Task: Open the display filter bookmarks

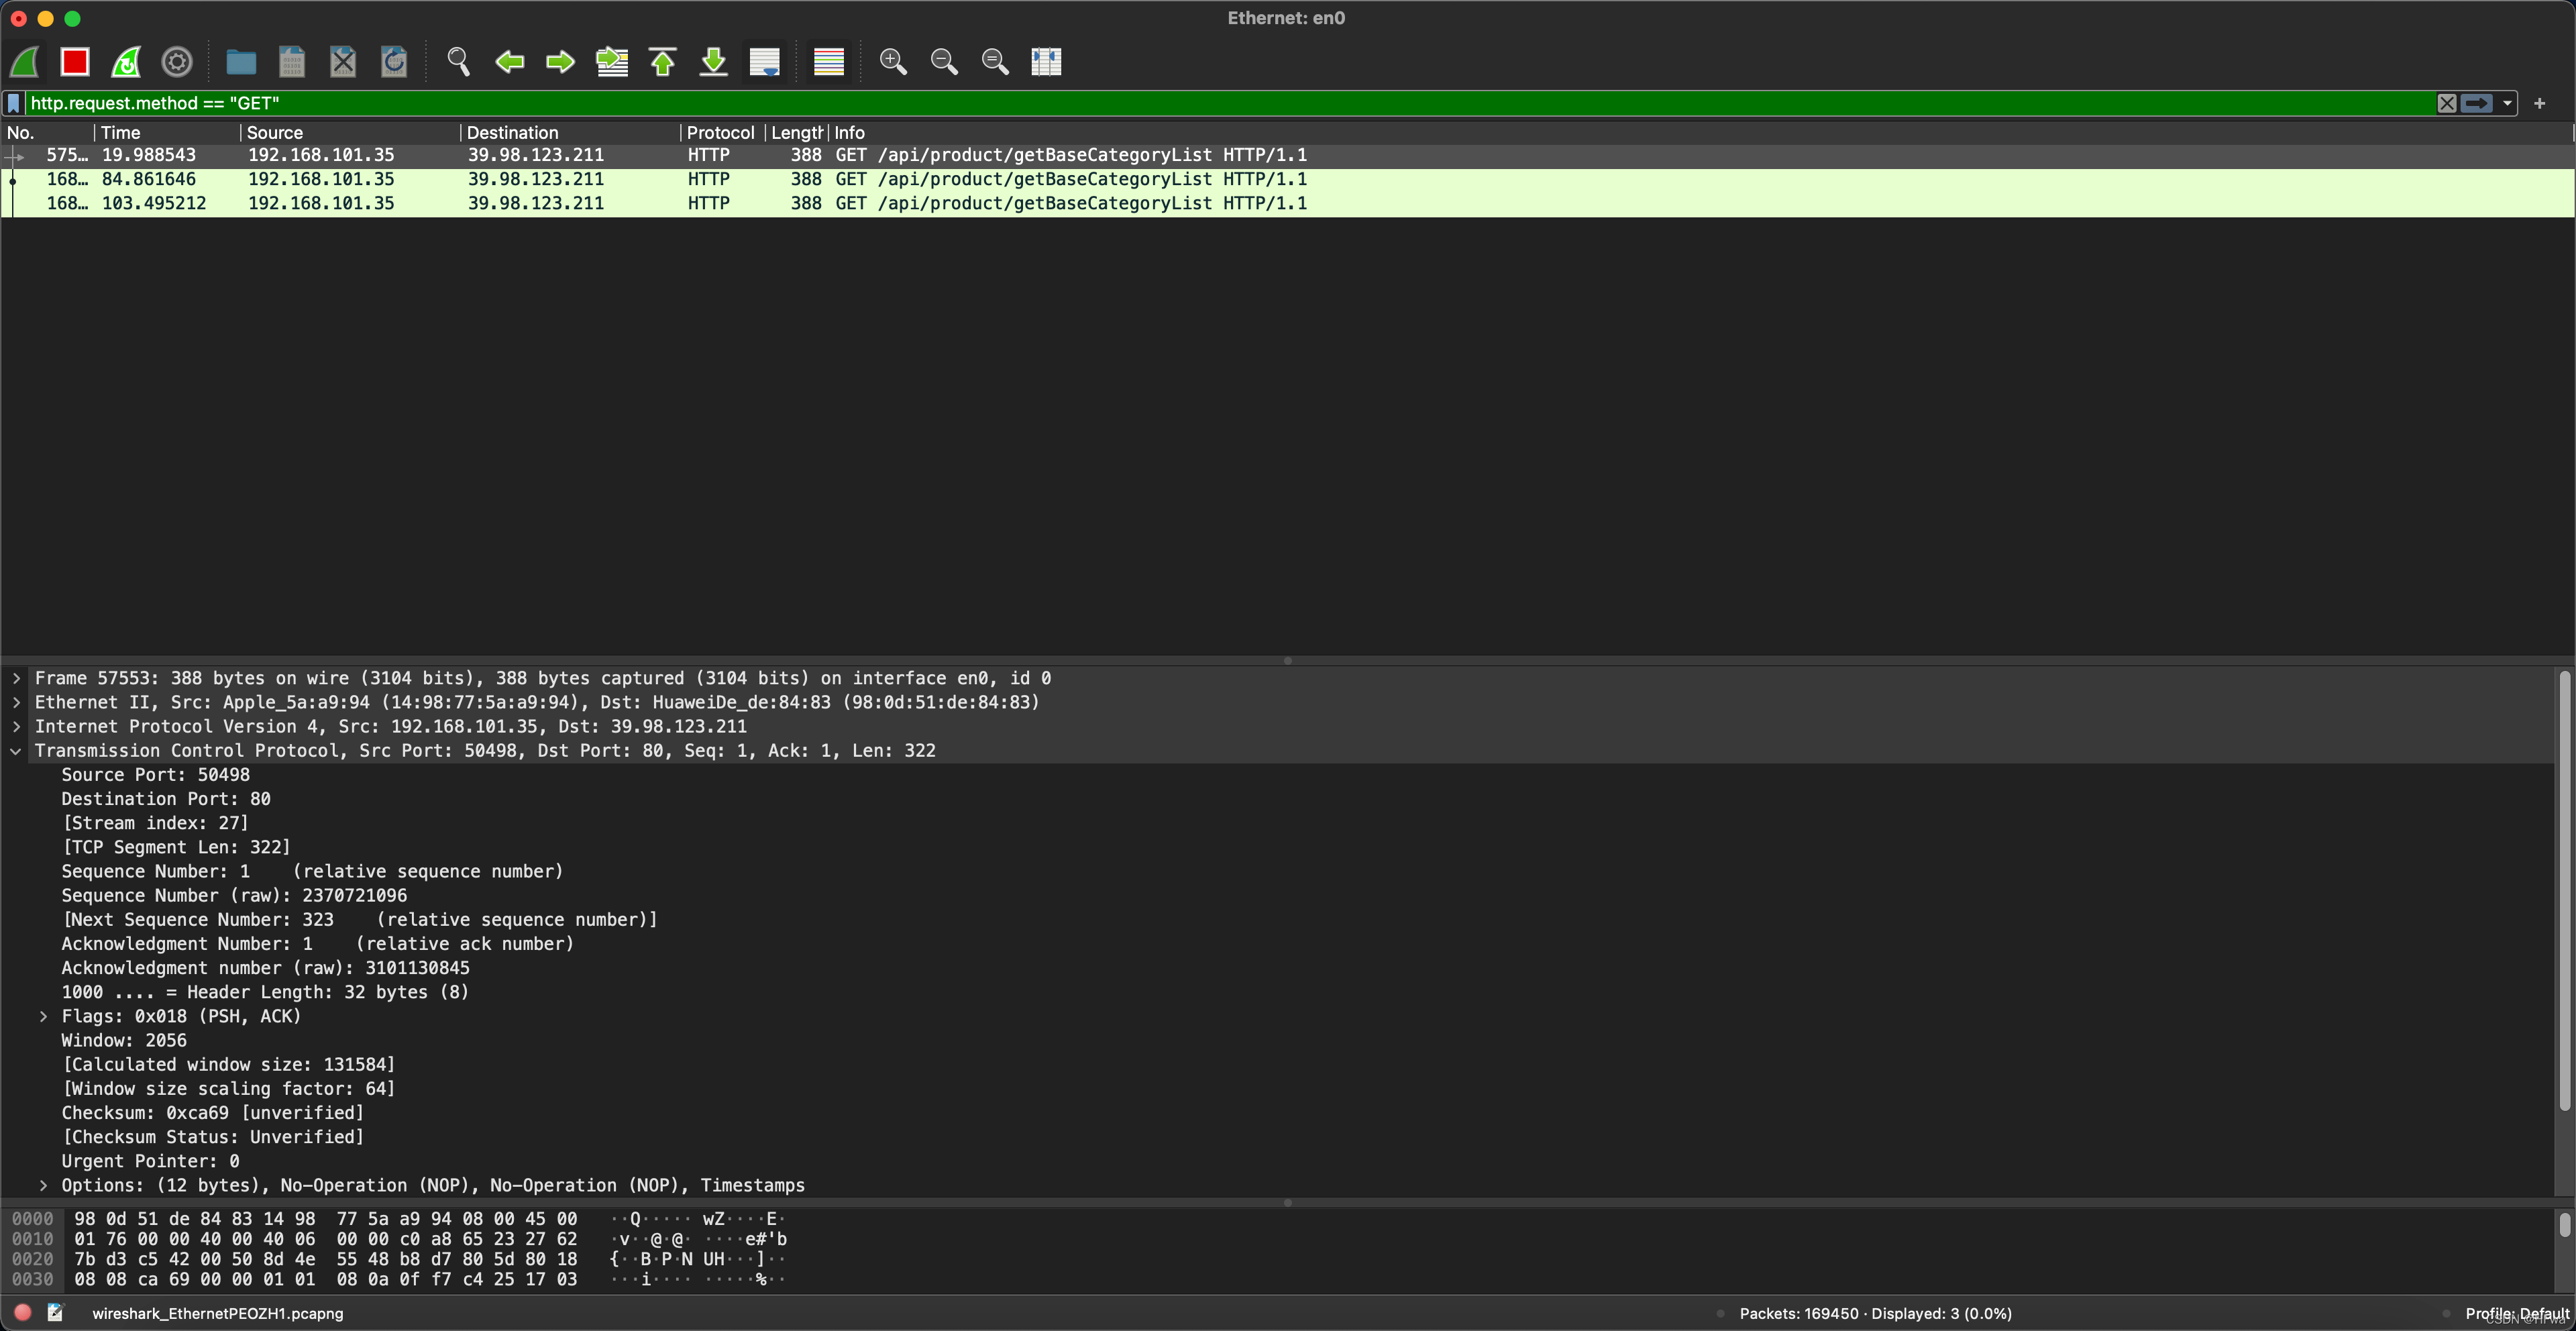Action: coord(13,103)
